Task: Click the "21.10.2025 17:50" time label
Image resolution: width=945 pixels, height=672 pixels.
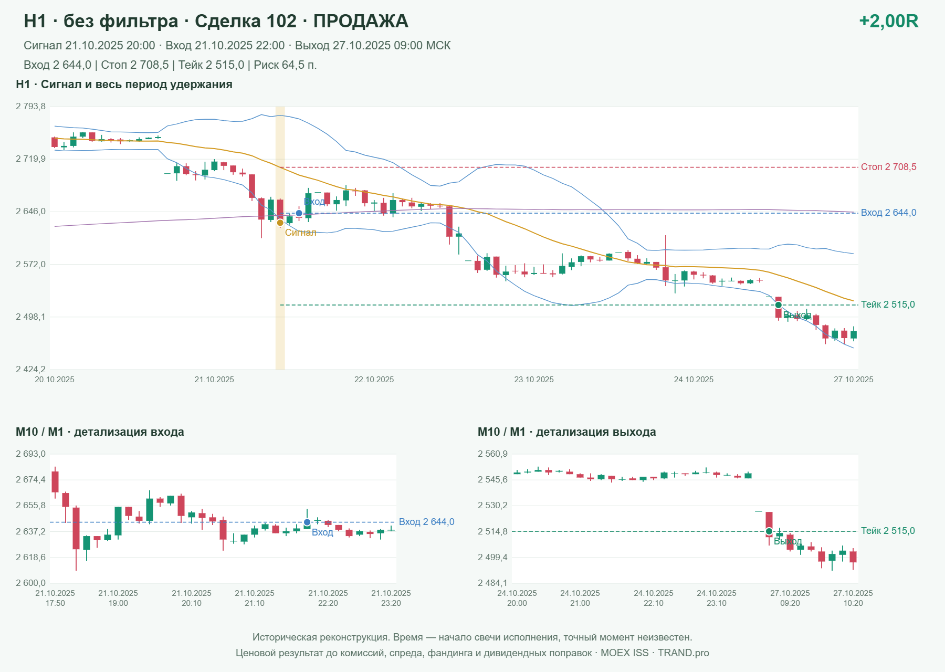Action: click(55, 598)
